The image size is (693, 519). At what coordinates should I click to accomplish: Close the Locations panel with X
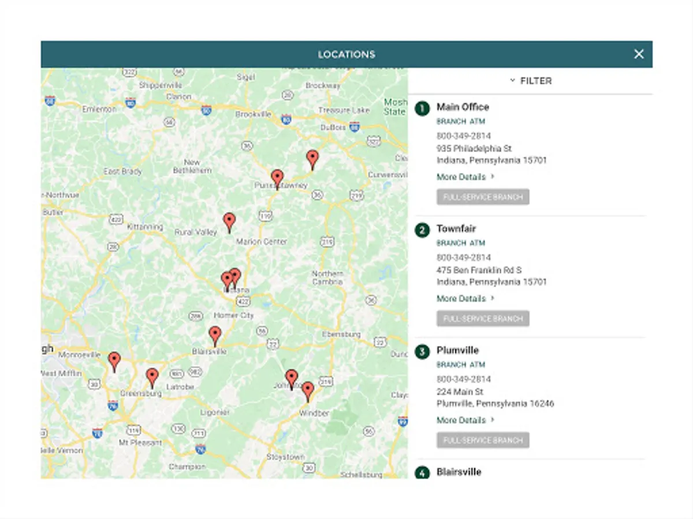(x=639, y=54)
